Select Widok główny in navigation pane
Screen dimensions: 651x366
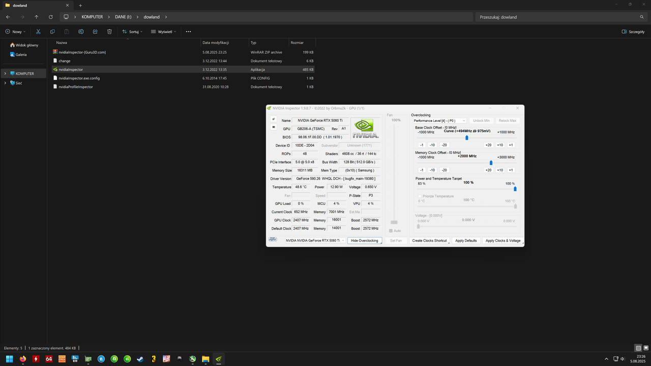24,45
